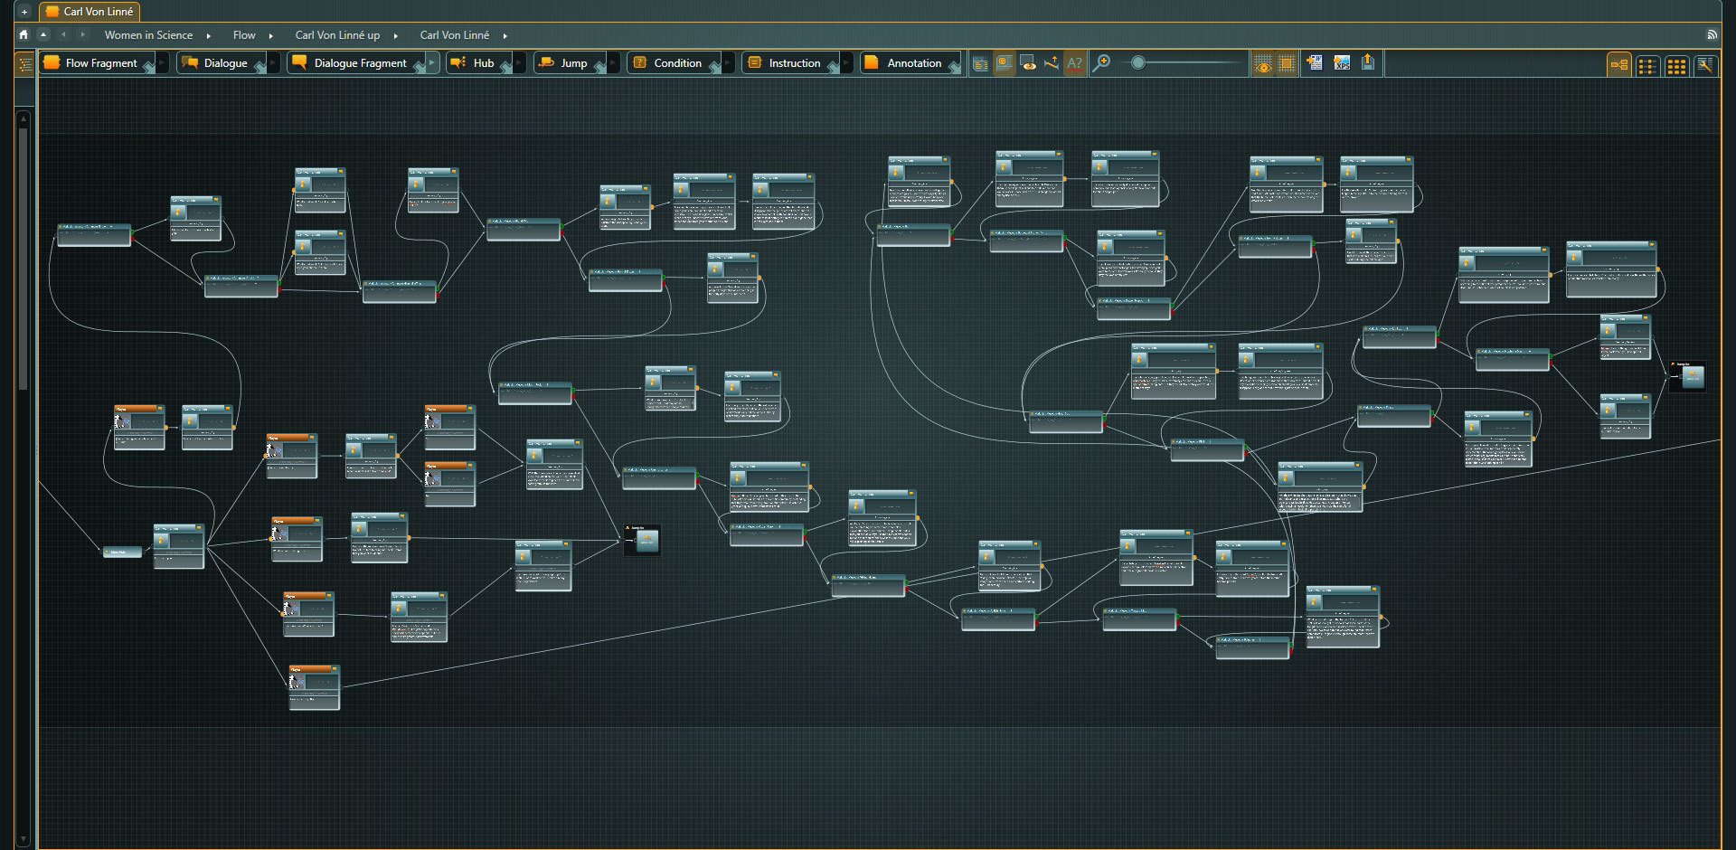Toggle grid visibility eye
The image size is (1736, 850).
tap(1263, 64)
